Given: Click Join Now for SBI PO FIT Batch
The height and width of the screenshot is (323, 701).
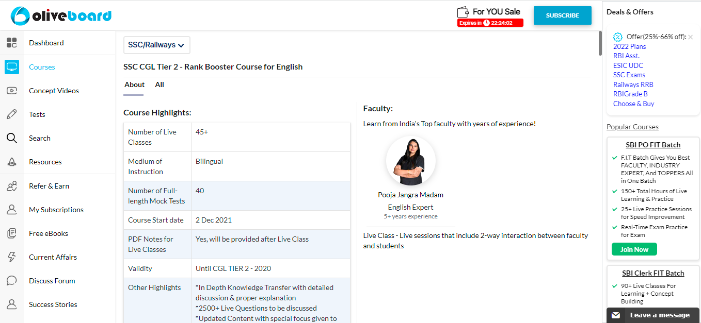Looking at the screenshot, I should pyautogui.click(x=634, y=249).
